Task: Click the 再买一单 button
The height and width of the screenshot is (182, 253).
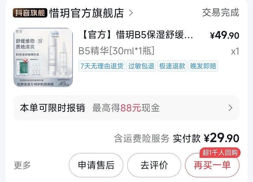Action: pos(212,165)
